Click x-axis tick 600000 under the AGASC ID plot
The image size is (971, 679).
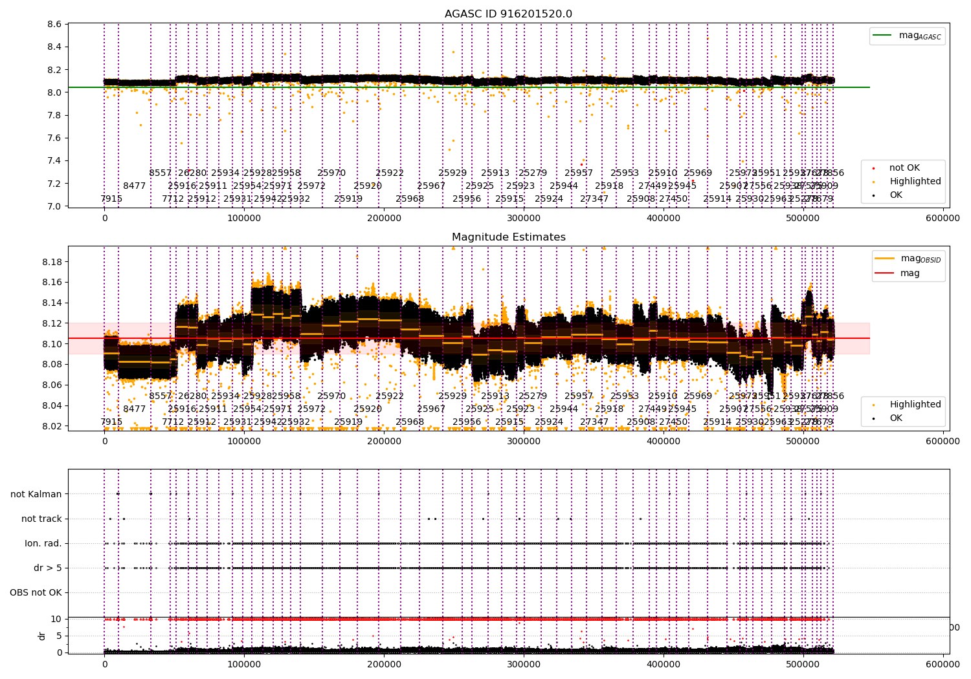click(943, 219)
